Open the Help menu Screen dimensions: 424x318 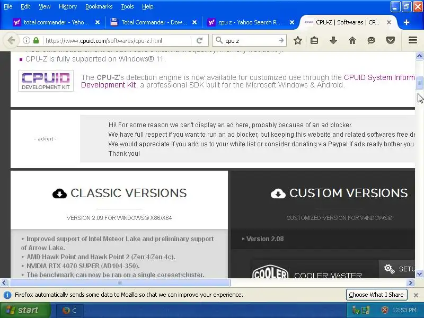(148, 6)
